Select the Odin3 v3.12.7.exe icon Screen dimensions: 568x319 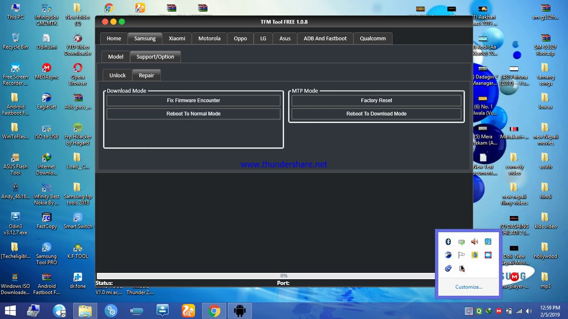15,224
